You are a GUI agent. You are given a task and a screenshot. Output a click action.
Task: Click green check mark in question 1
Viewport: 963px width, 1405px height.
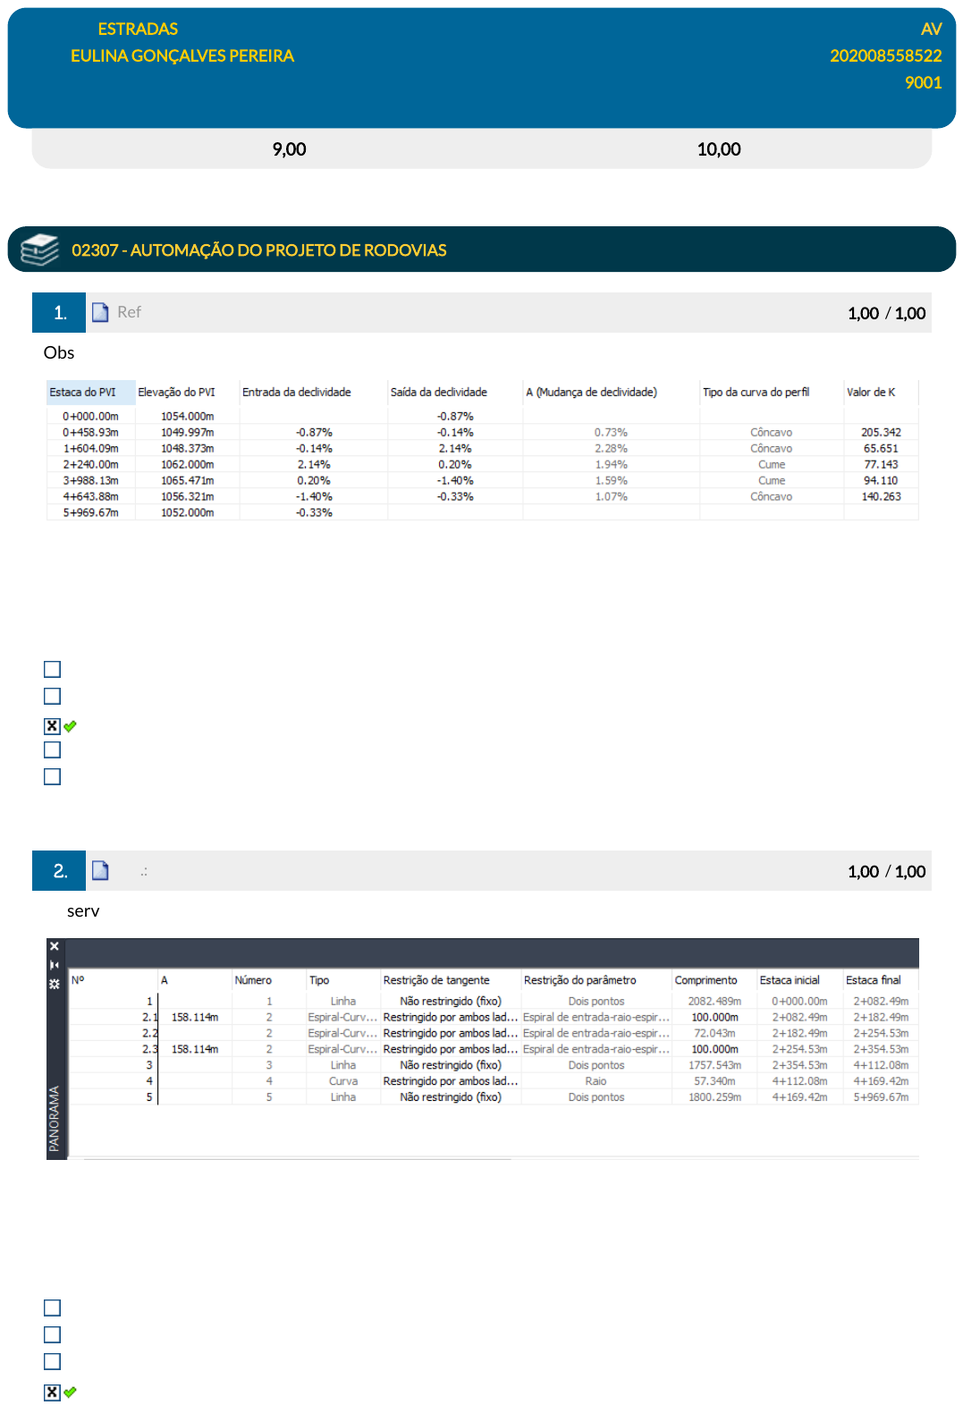point(71,726)
